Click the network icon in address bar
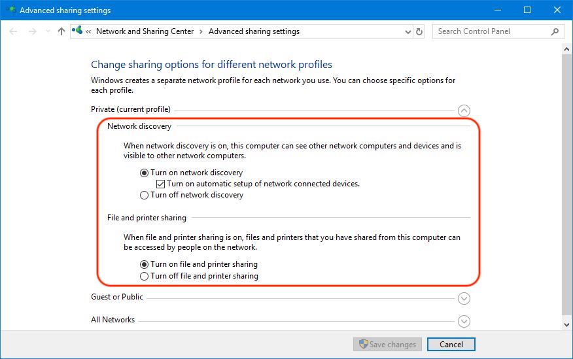The width and height of the screenshot is (573, 359). (77, 30)
